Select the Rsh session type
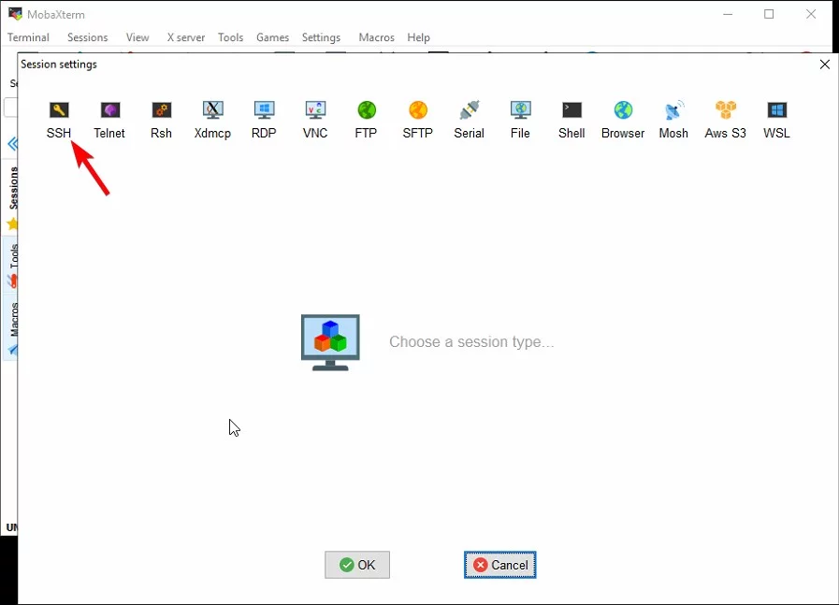839x605 pixels. (161, 120)
